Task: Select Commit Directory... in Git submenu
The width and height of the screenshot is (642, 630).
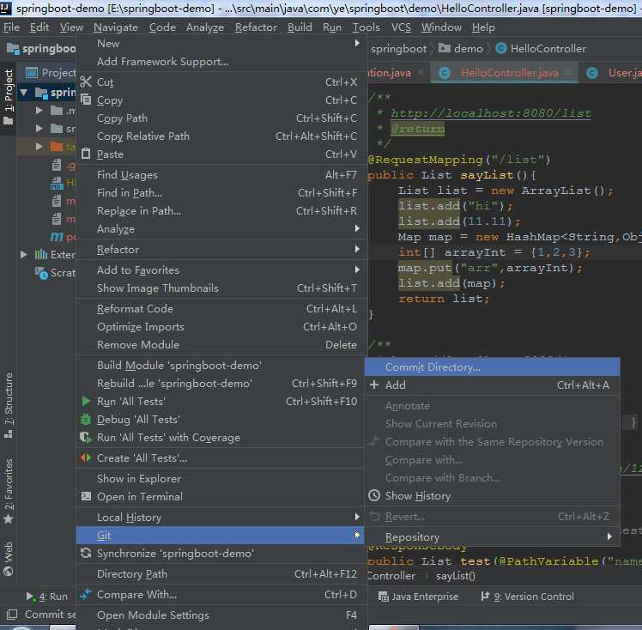Action: pyautogui.click(x=492, y=366)
